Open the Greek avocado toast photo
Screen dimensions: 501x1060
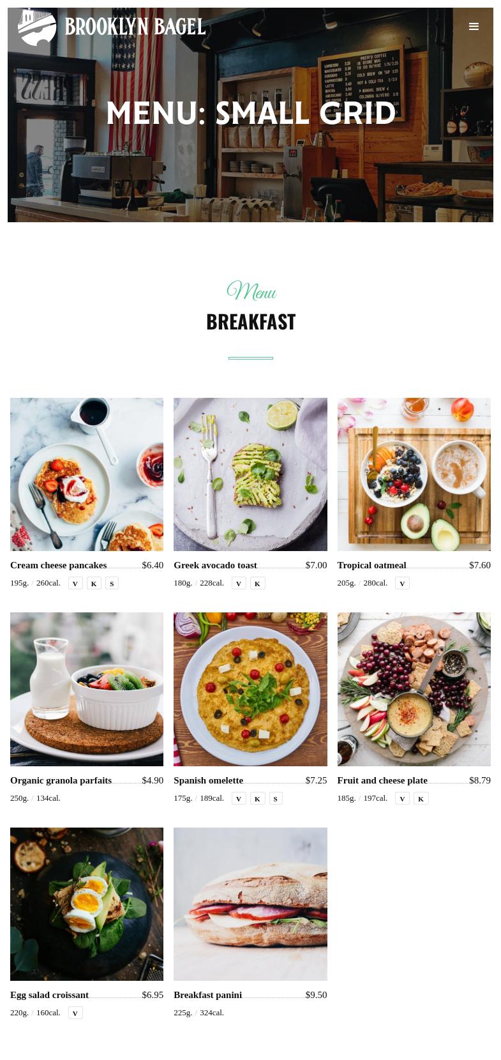(250, 474)
